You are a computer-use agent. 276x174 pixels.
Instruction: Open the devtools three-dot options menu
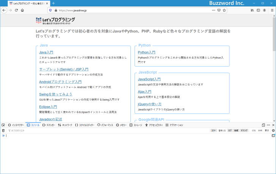tap(268, 125)
